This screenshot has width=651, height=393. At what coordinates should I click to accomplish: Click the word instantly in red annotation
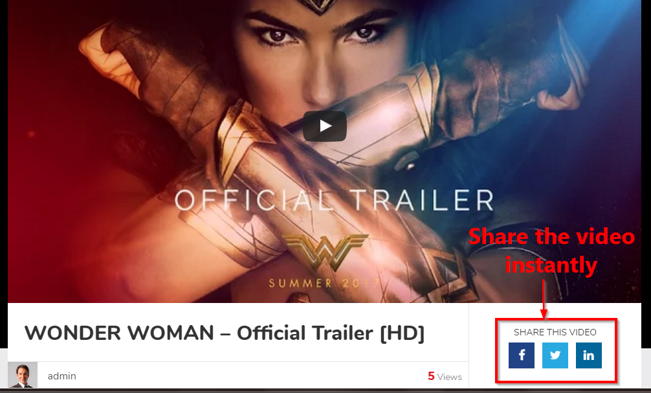(x=551, y=265)
